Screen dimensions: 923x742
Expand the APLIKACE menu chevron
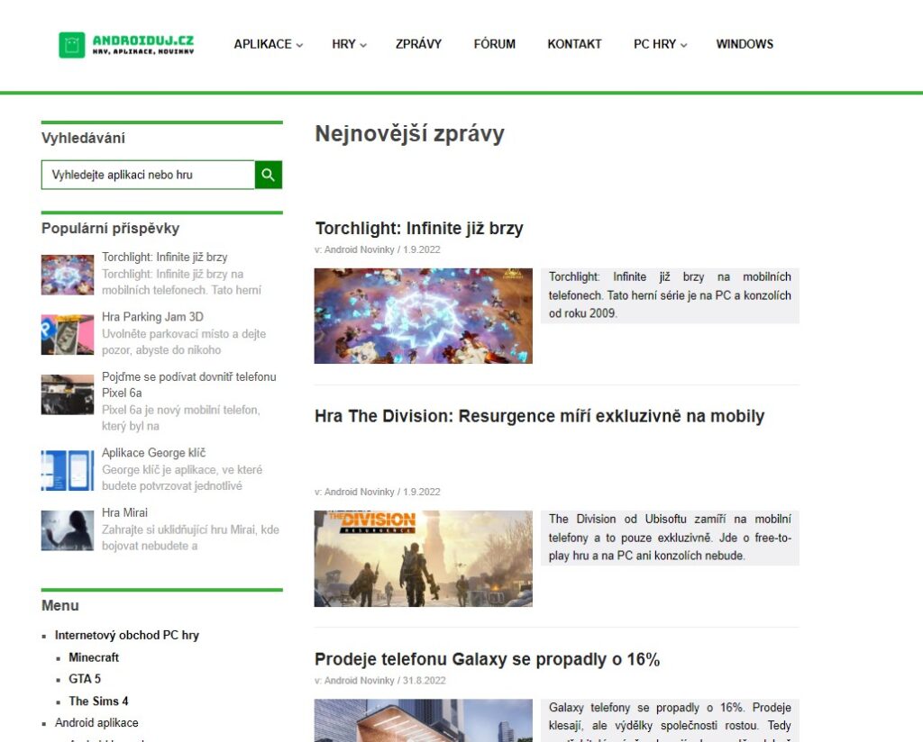(299, 45)
